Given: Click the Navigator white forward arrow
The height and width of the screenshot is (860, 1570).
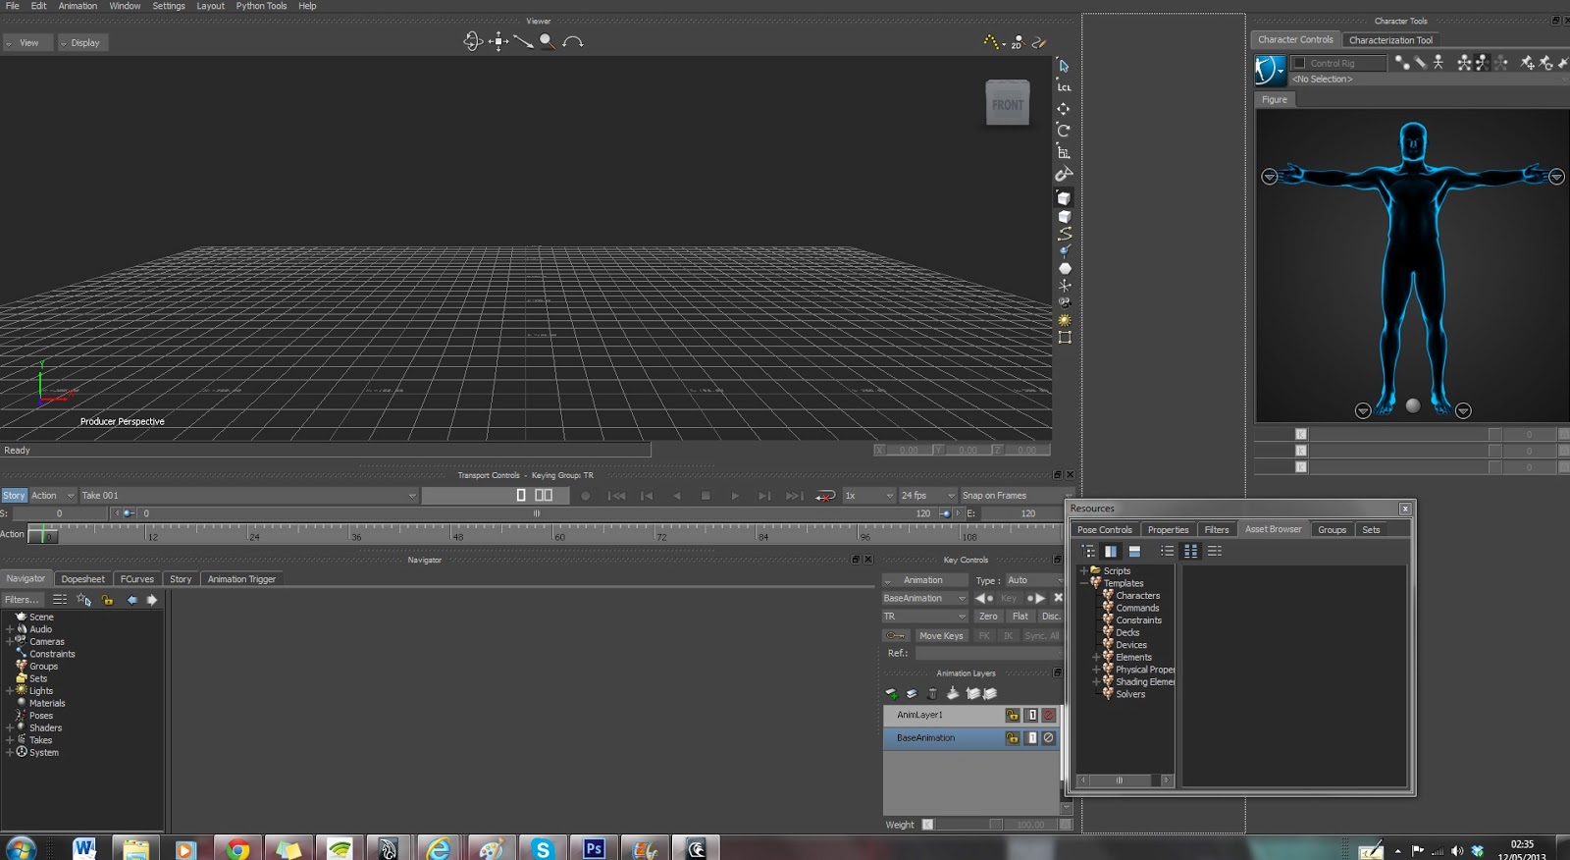Looking at the screenshot, I should tap(152, 600).
